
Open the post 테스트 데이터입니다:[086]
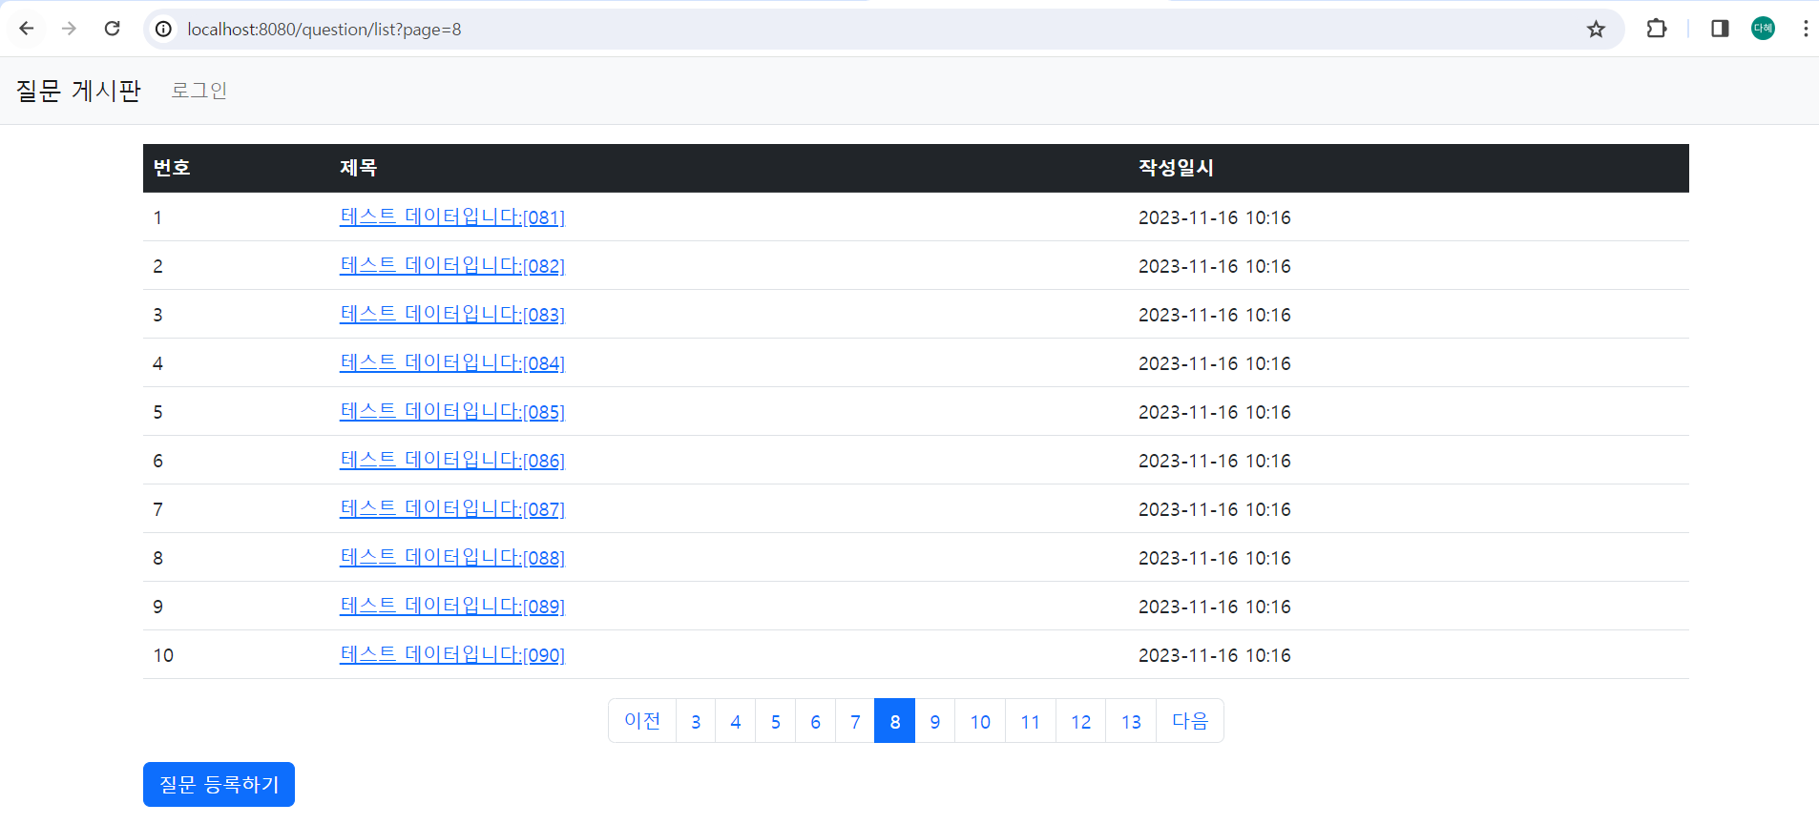point(452,461)
